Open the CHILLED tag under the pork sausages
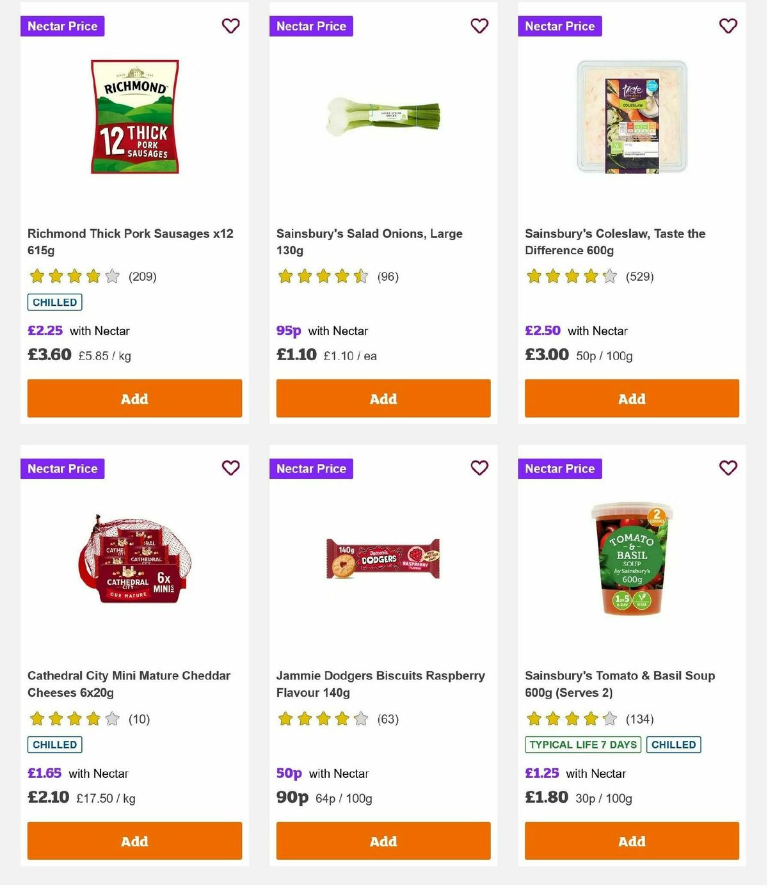768x888 pixels. (54, 302)
